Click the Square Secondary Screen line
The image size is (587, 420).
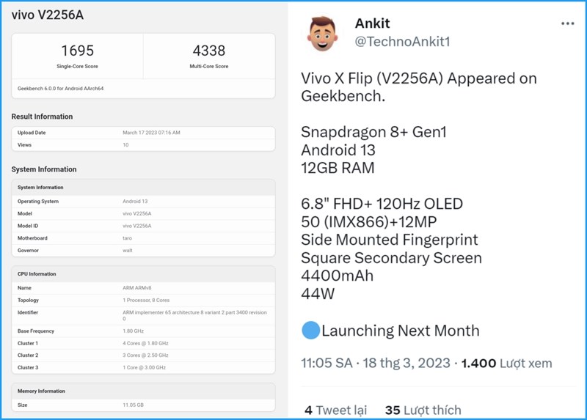tap(391, 258)
